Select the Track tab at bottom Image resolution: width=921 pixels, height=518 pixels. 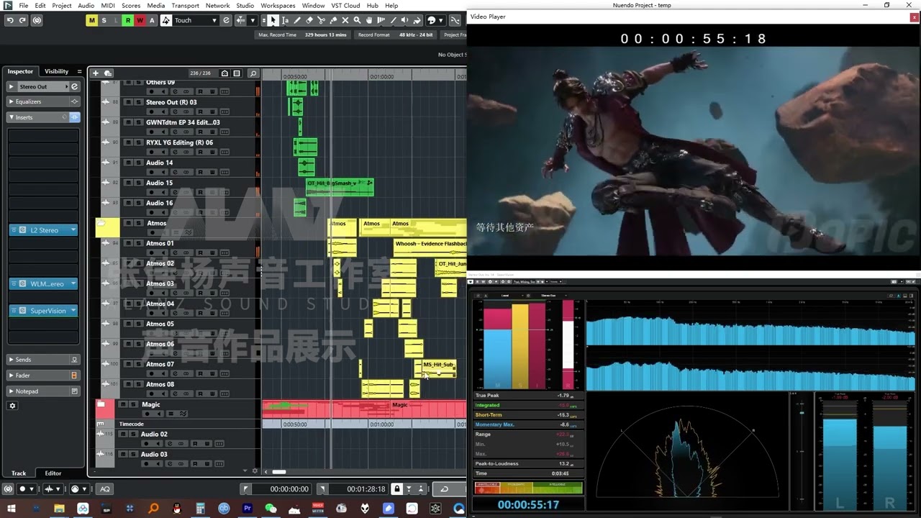(19, 473)
